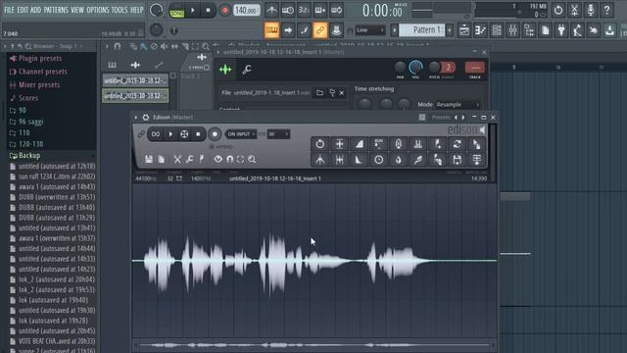
Task: Click the plug icon in main toolbar
Action: pyautogui.click(x=561, y=30)
